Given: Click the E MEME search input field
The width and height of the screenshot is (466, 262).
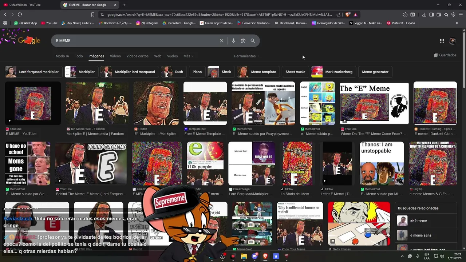Looking at the screenshot, I should click(x=135, y=41).
